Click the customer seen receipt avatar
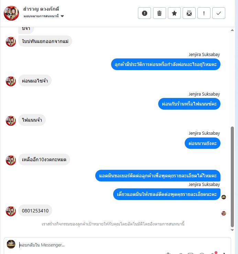This screenshot has width=238, height=254. [x=224, y=213]
